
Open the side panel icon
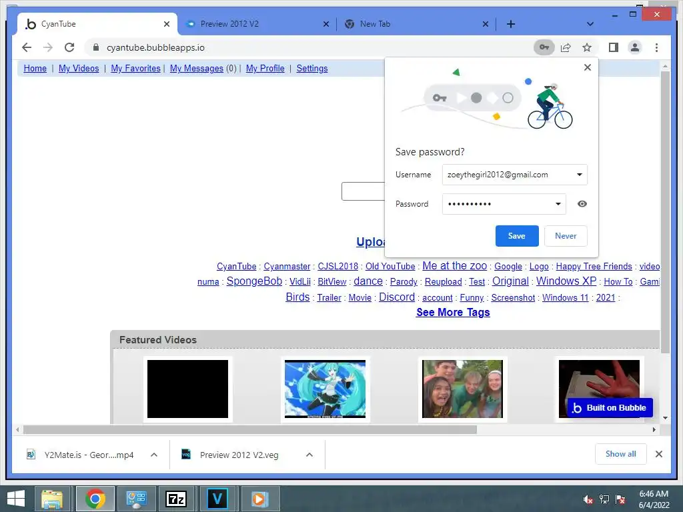614,47
